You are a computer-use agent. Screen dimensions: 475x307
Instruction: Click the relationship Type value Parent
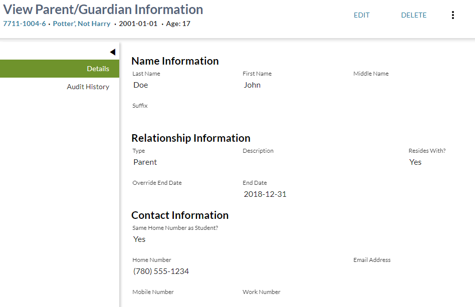(x=145, y=162)
